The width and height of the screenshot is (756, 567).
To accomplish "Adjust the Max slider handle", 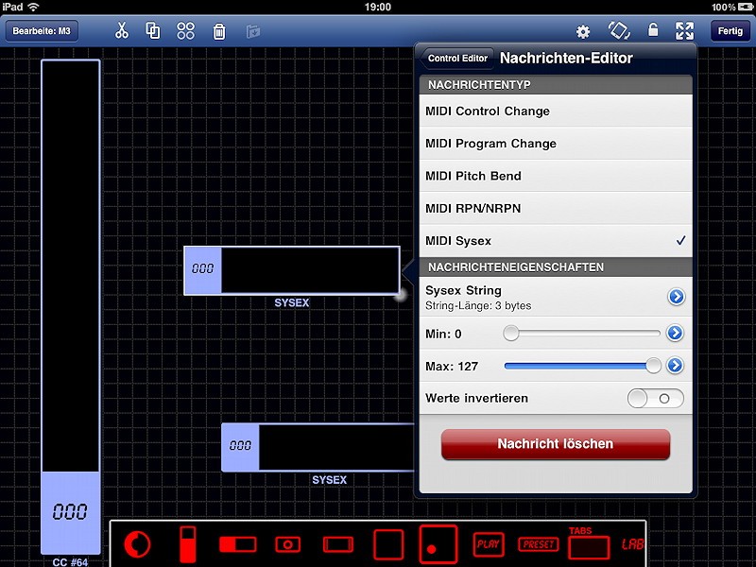I will [x=653, y=366].
